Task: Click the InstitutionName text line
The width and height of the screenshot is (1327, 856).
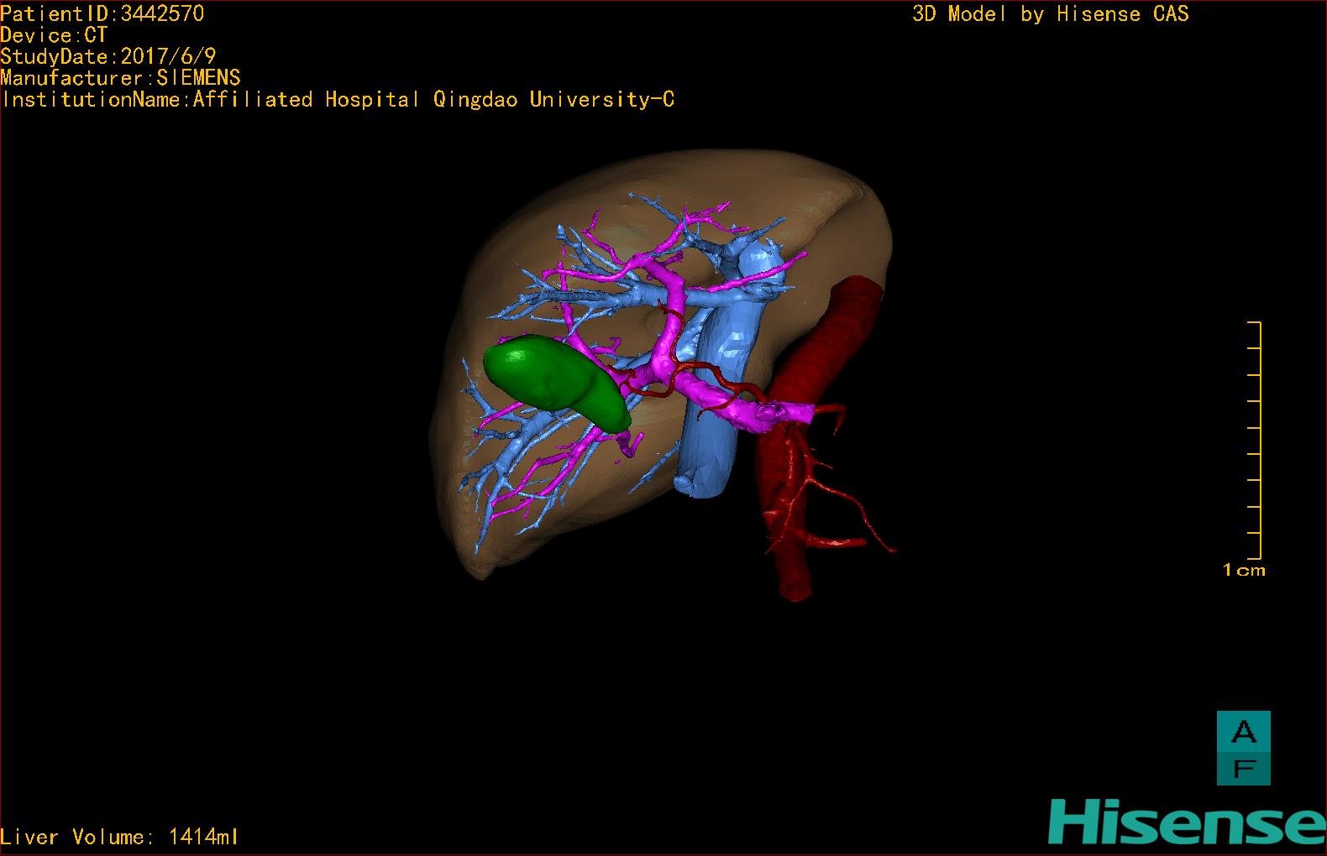Action: [x=338, y=100]
